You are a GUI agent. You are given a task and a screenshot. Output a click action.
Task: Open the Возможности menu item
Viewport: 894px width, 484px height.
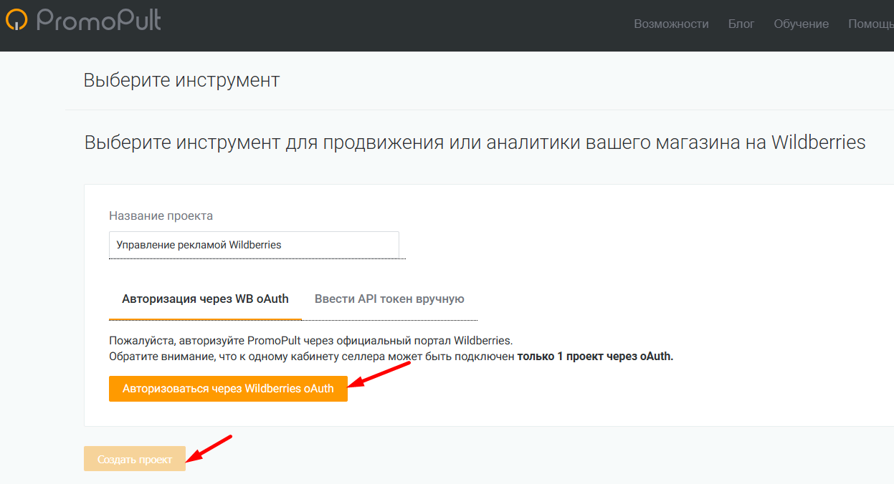coord(671,24)
